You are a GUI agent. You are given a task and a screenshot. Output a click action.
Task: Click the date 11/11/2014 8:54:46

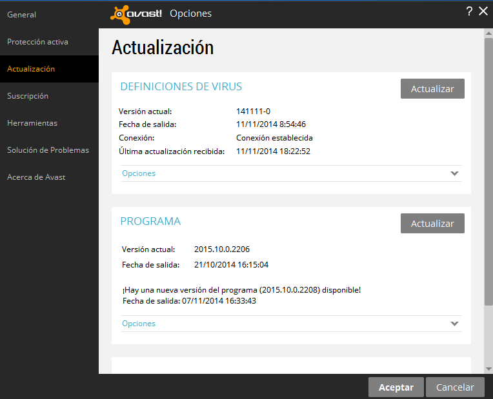point(271,124)
